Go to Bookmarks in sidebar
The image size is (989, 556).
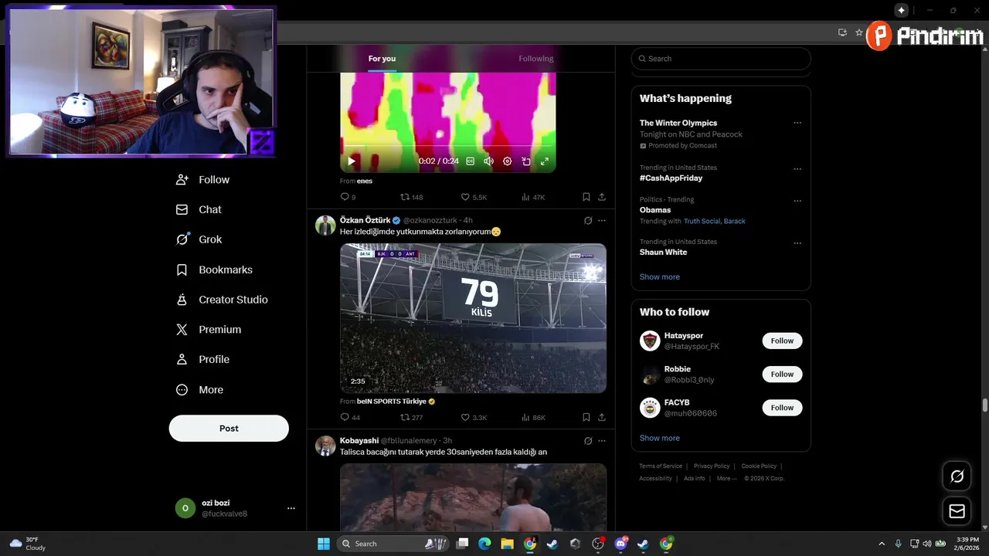pos(215,270)
